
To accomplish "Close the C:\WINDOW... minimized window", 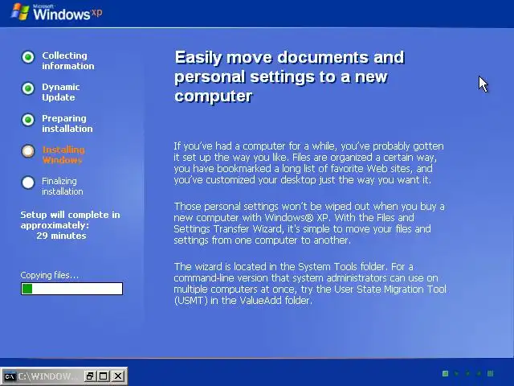I will pyautogui.click(x=118, y=376).
